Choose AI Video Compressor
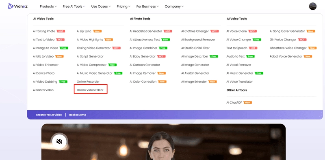 (91, 65)
